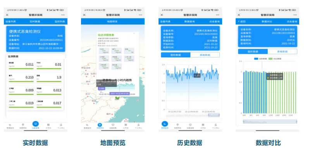Viewport: 312px width, 148px height.
Task: Click zoom slider handle below history line chart
Action: click(x=209, y=115)
